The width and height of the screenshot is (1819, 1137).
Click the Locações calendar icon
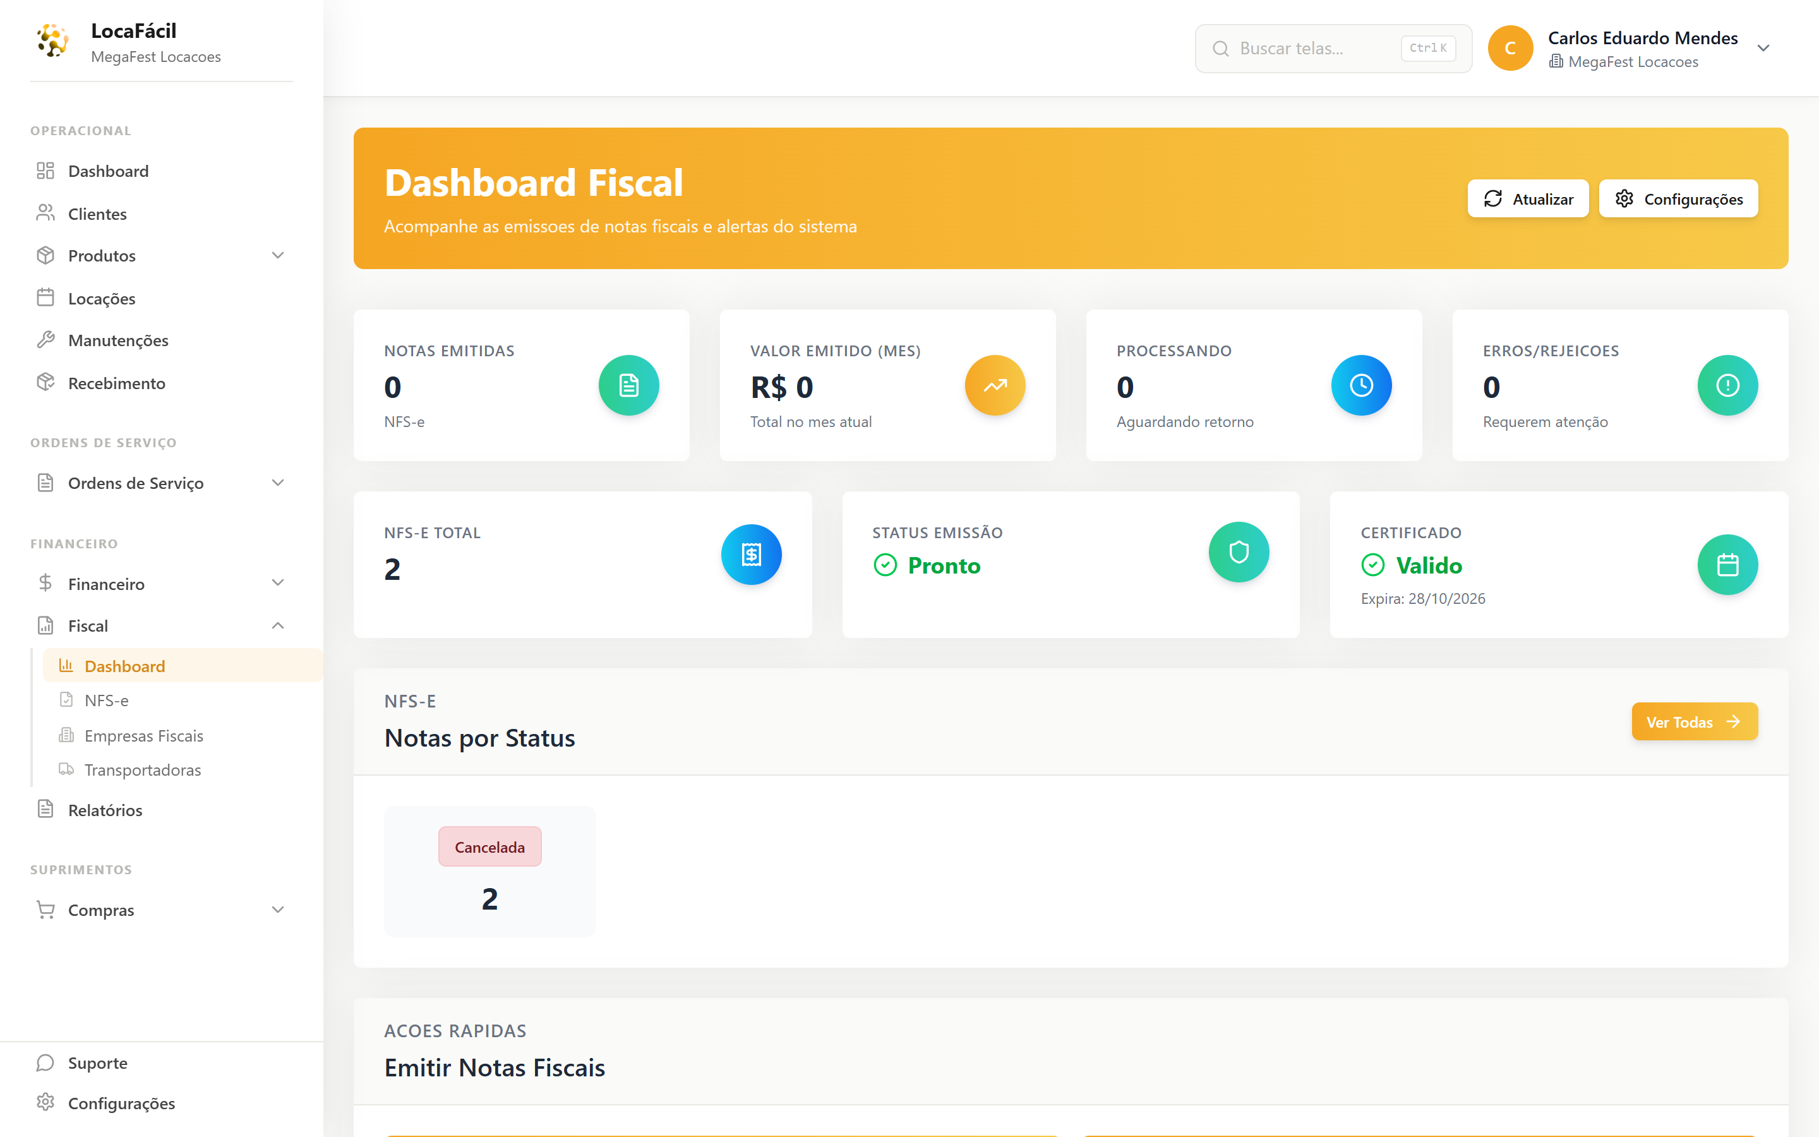(45, 298)
